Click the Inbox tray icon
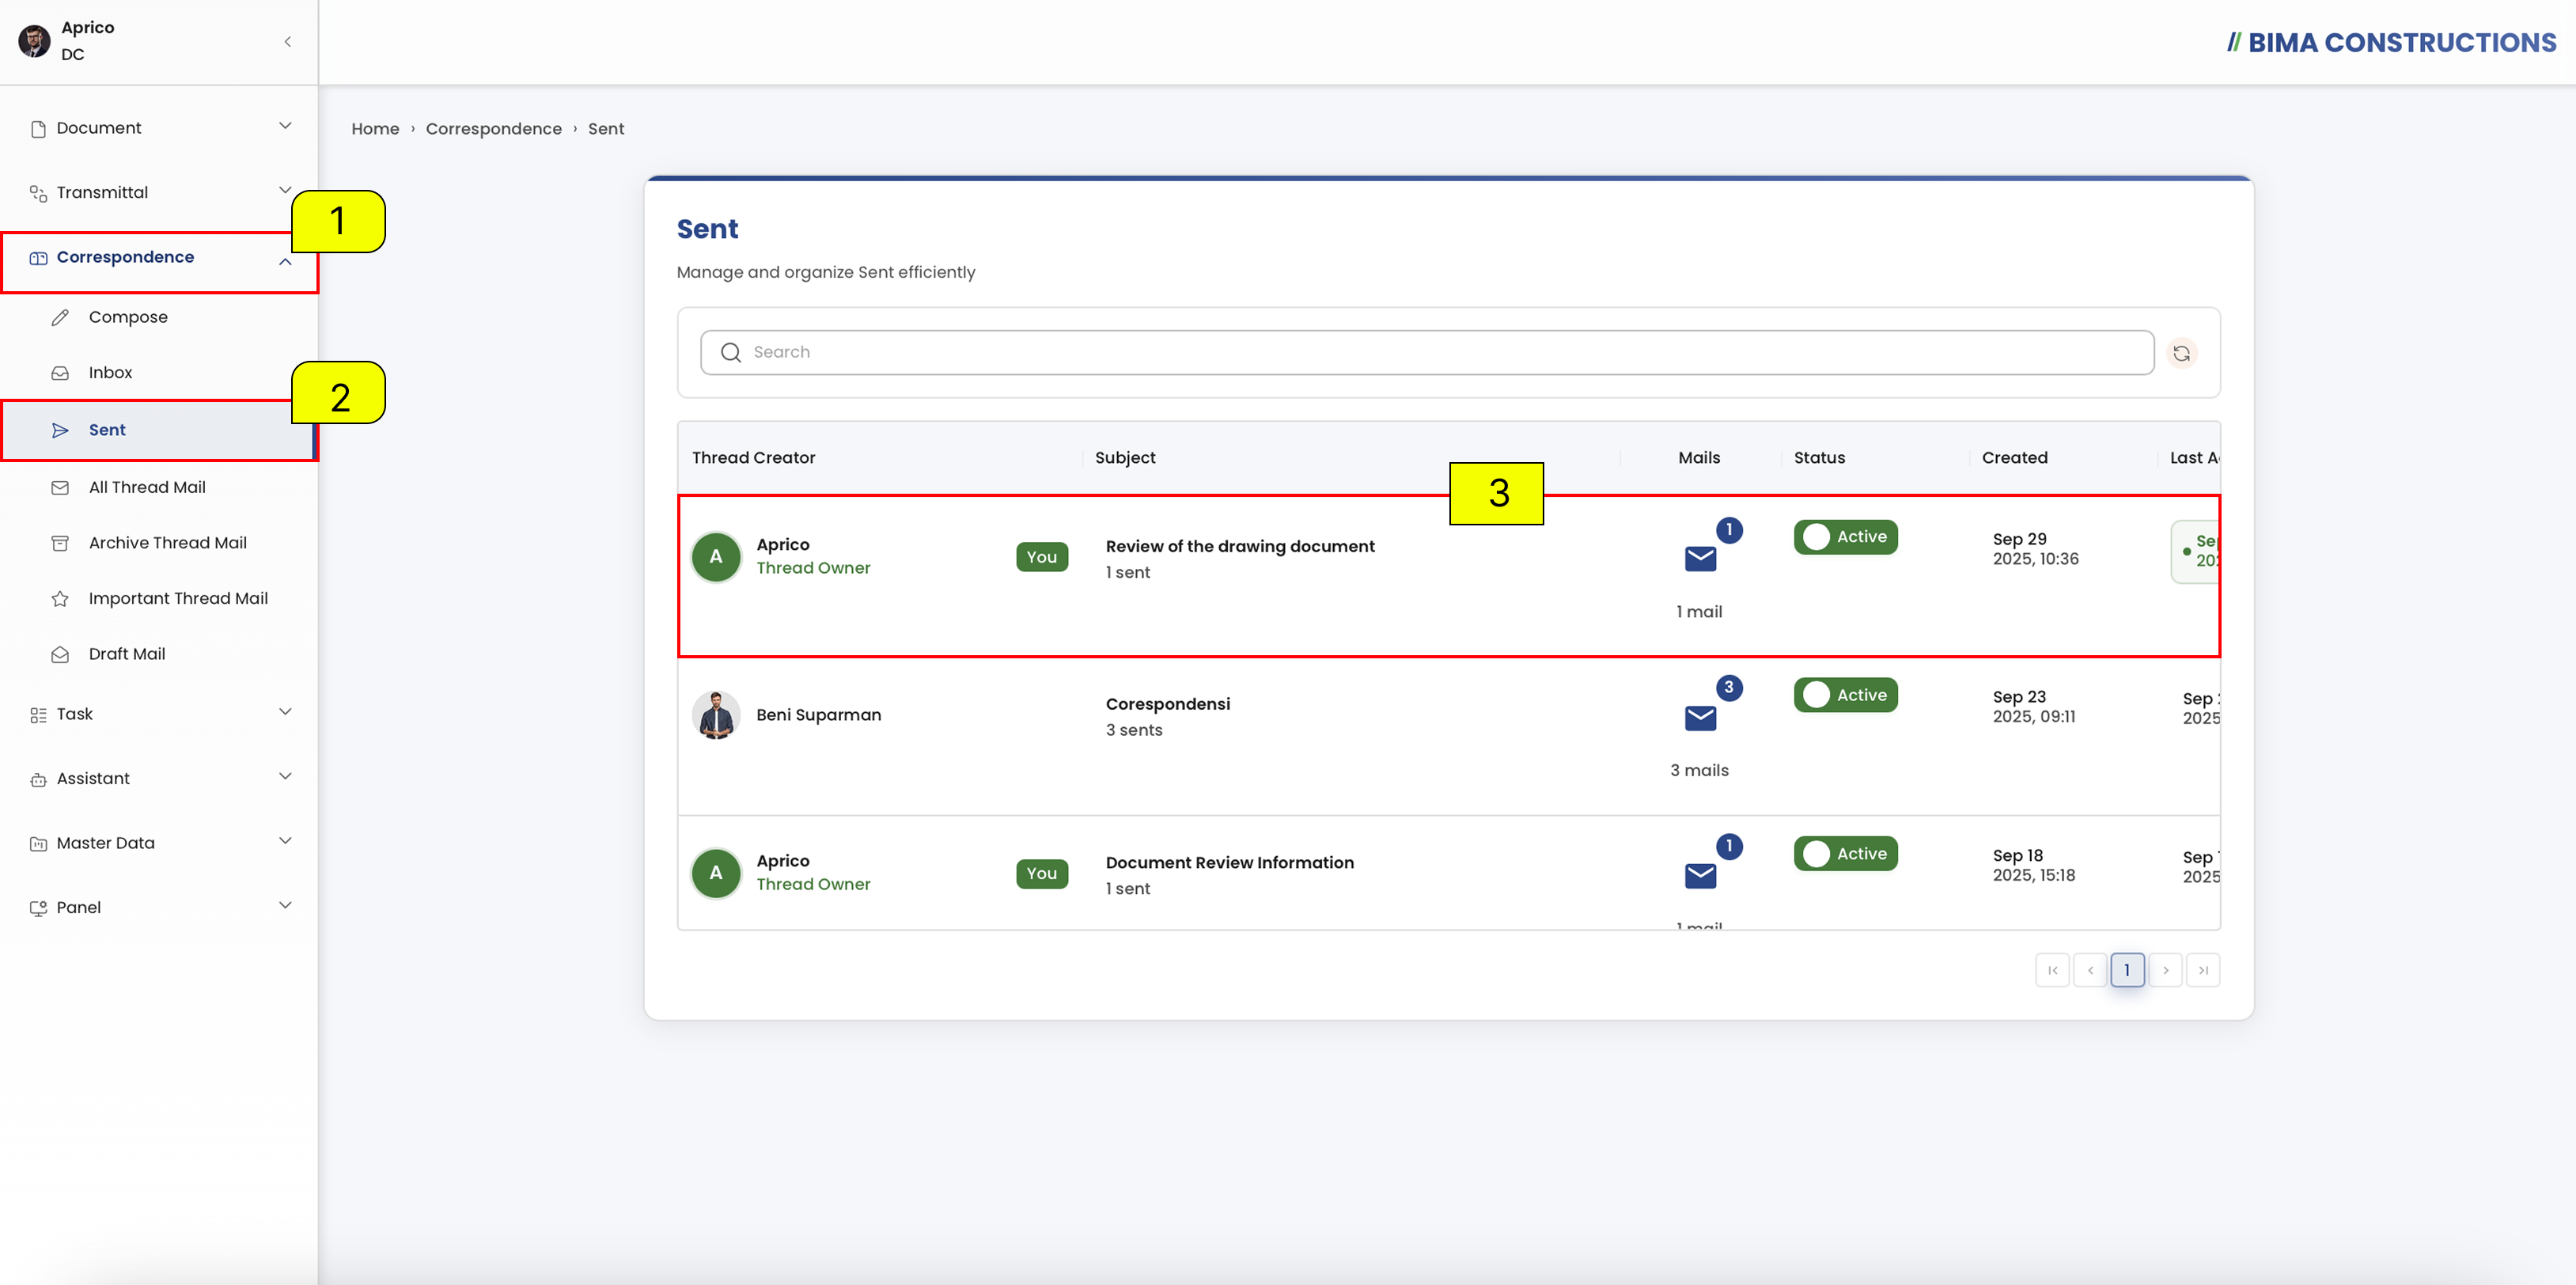 point(60,373)
